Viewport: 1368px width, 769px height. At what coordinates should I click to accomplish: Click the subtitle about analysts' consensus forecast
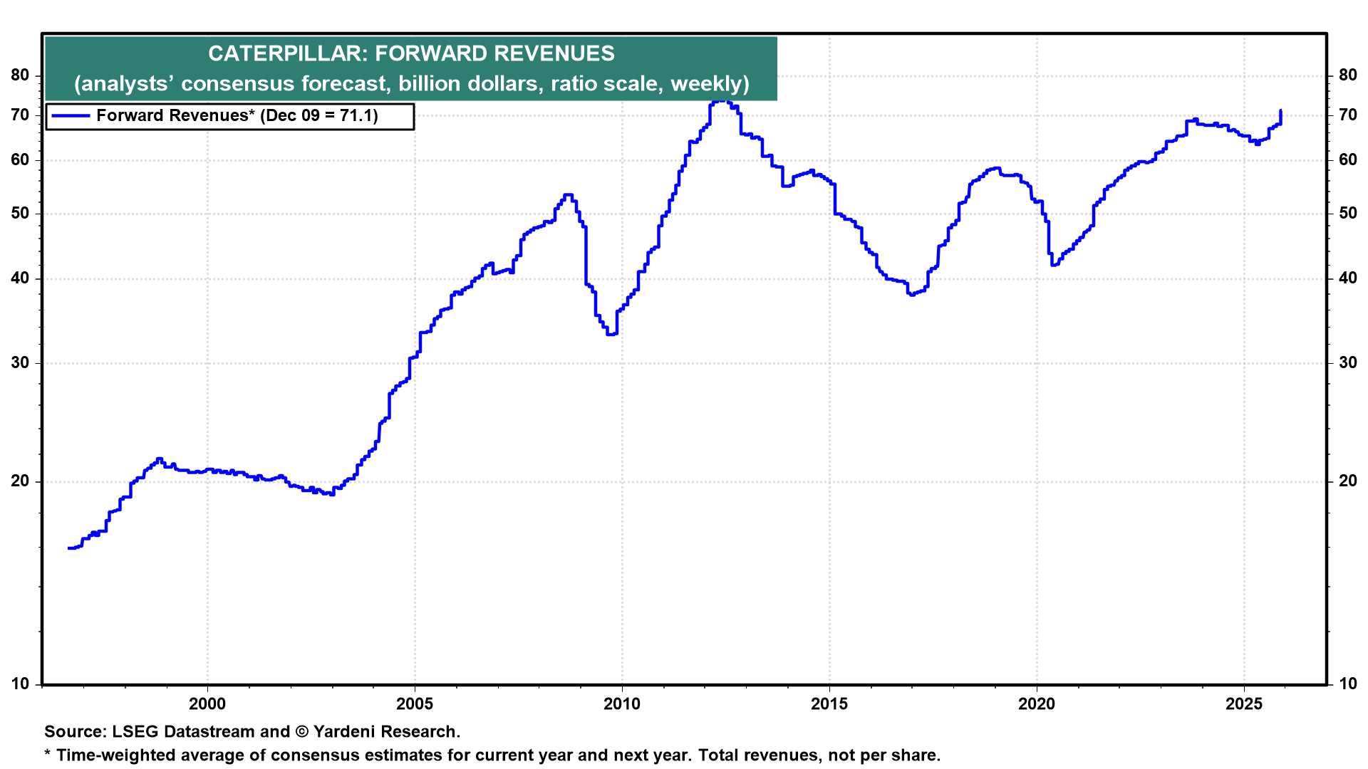tap(411, 83)
